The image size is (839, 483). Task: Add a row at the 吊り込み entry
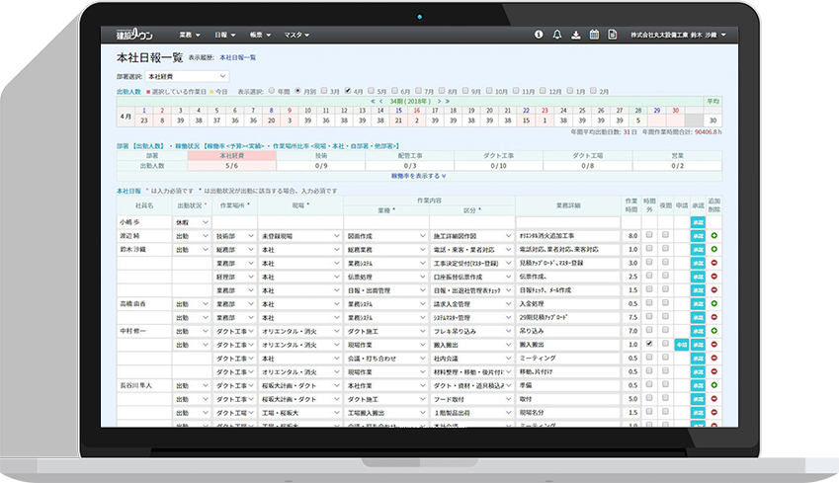pos(713,331)
